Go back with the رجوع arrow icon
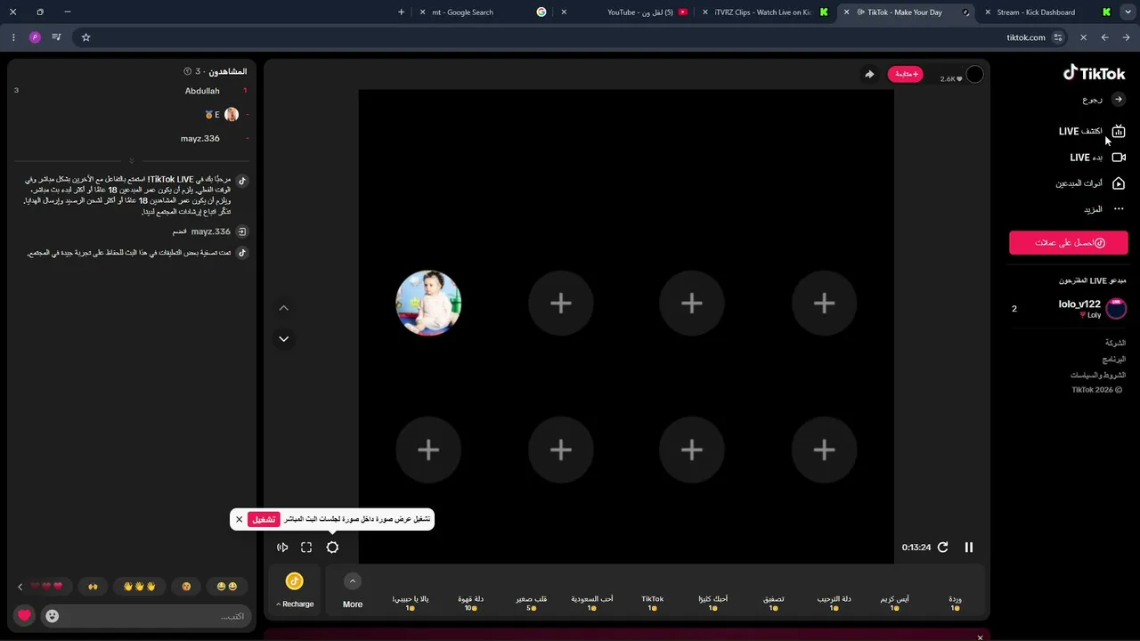 (1120, 100)
